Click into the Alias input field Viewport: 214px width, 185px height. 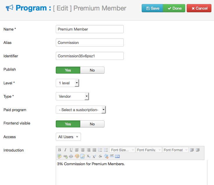(90, 42)
